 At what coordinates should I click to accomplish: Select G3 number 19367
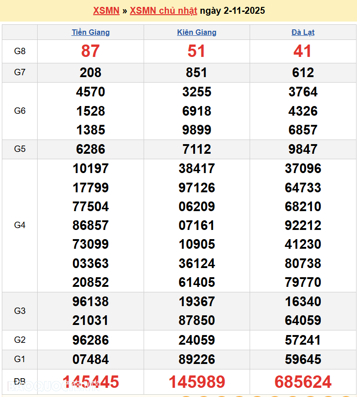[x=196, y=302]
